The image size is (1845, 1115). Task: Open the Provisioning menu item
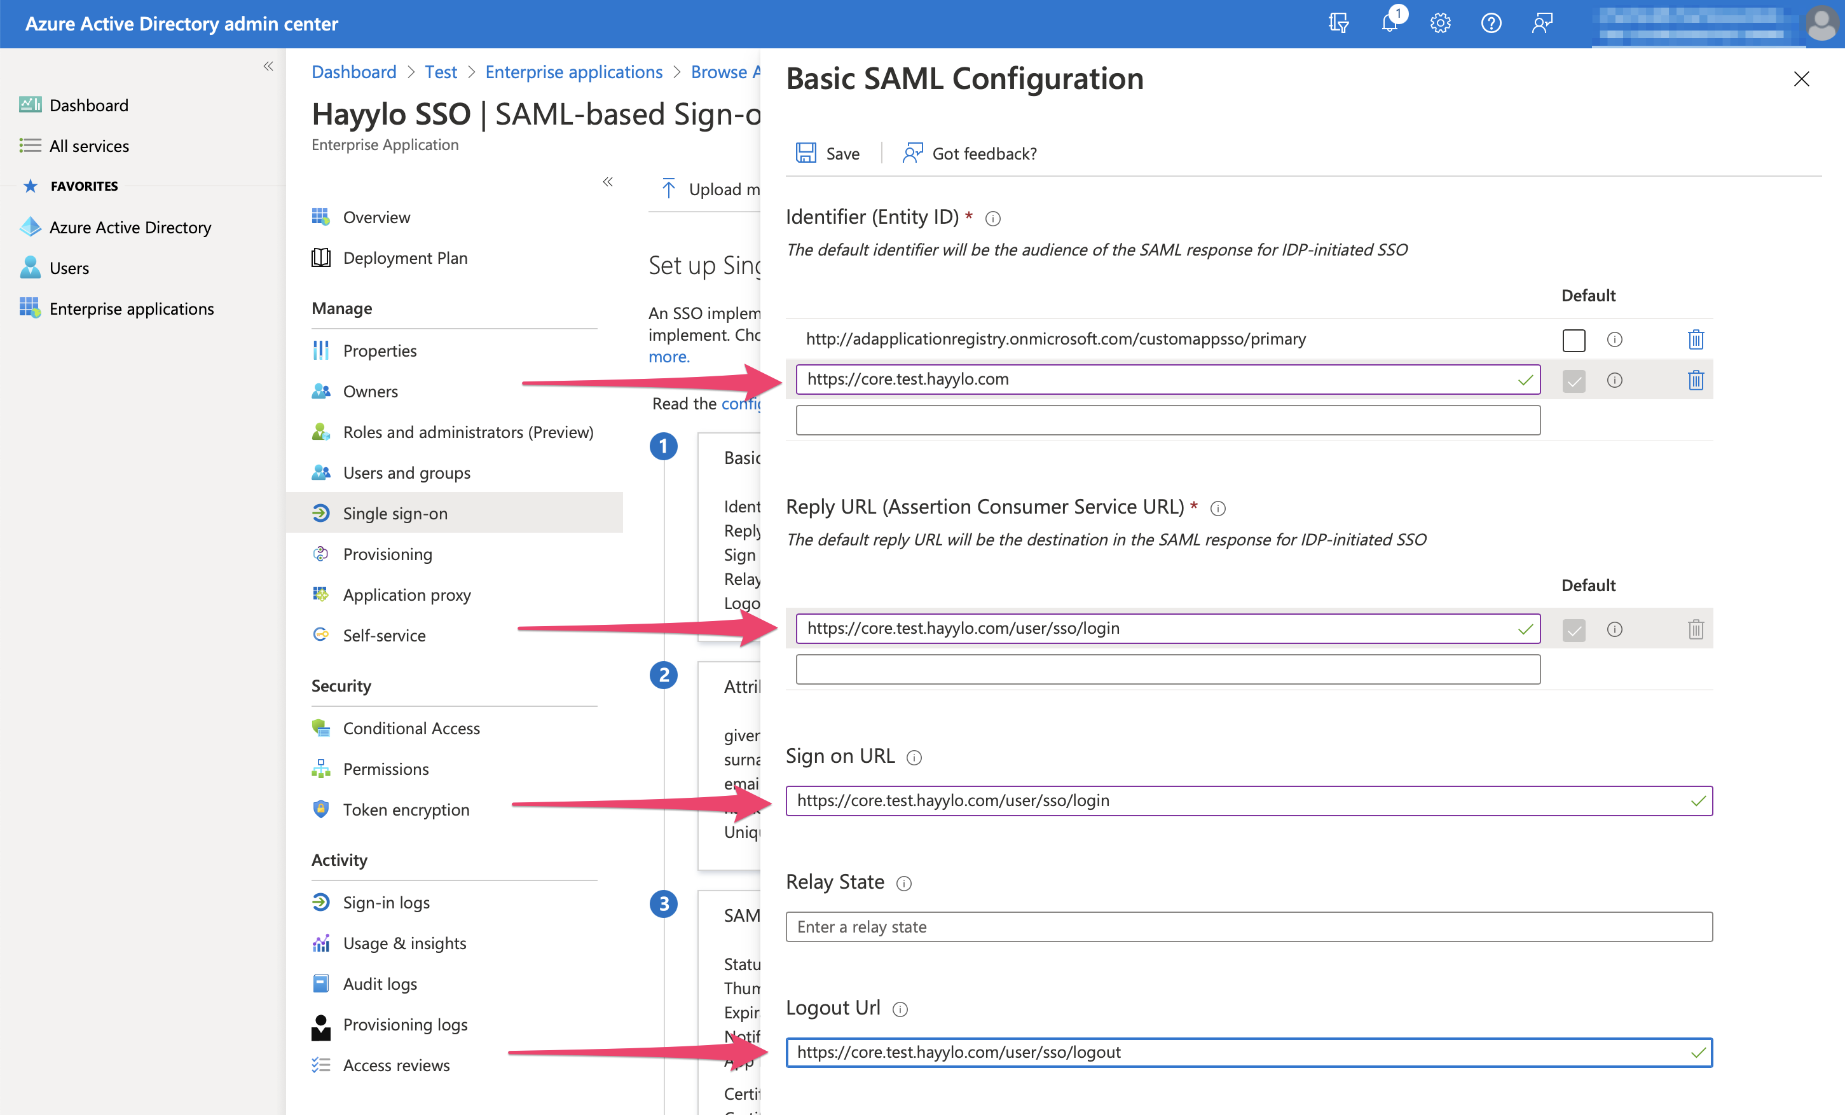[387, 554]
